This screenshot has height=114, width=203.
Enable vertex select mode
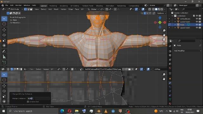(x=25, y=9)
